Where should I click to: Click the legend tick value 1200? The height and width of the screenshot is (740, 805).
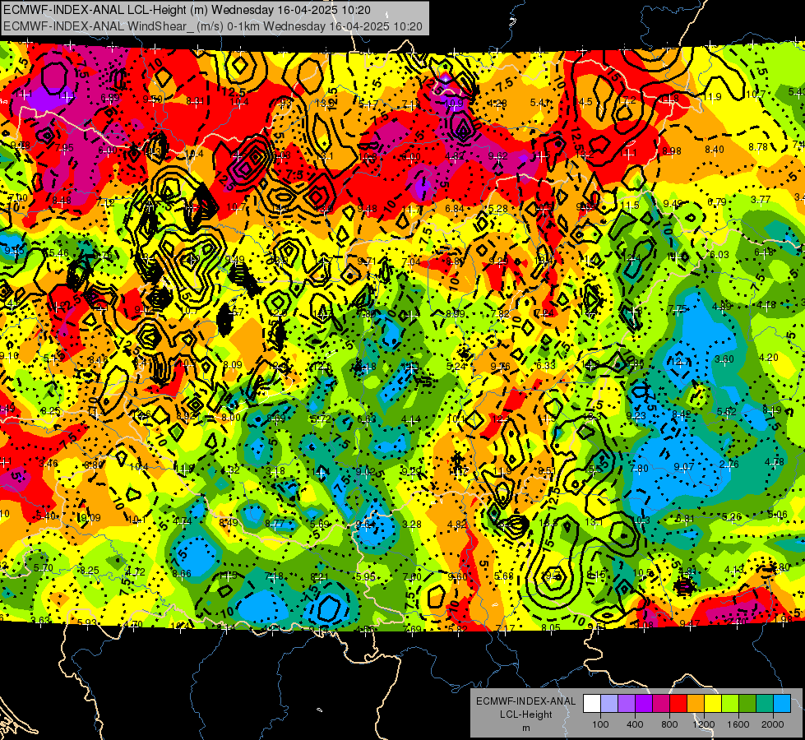tap(704, 724)
